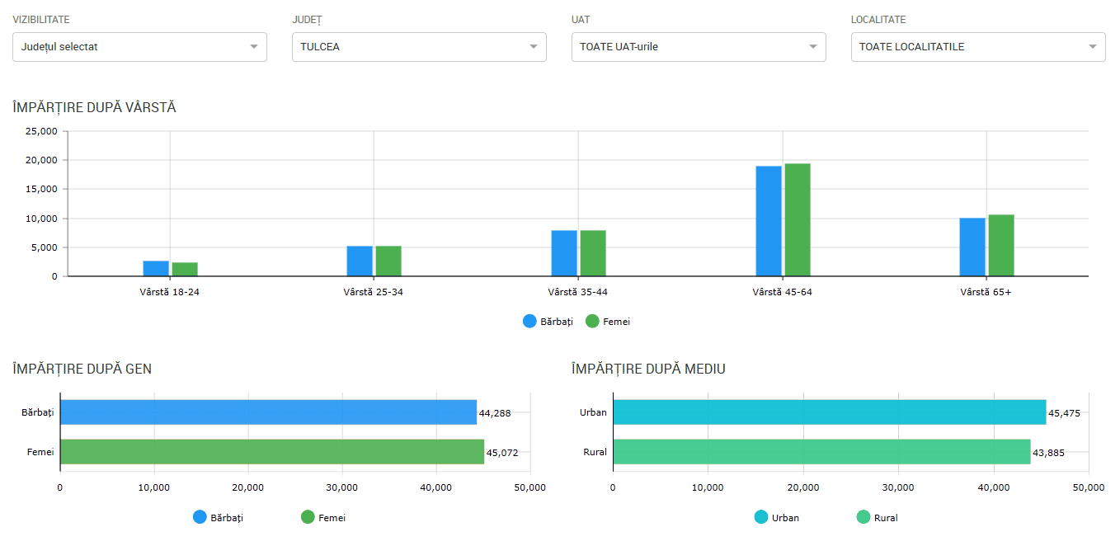Click the green Femei bar for Vârstă 65+

[1001, 246]
